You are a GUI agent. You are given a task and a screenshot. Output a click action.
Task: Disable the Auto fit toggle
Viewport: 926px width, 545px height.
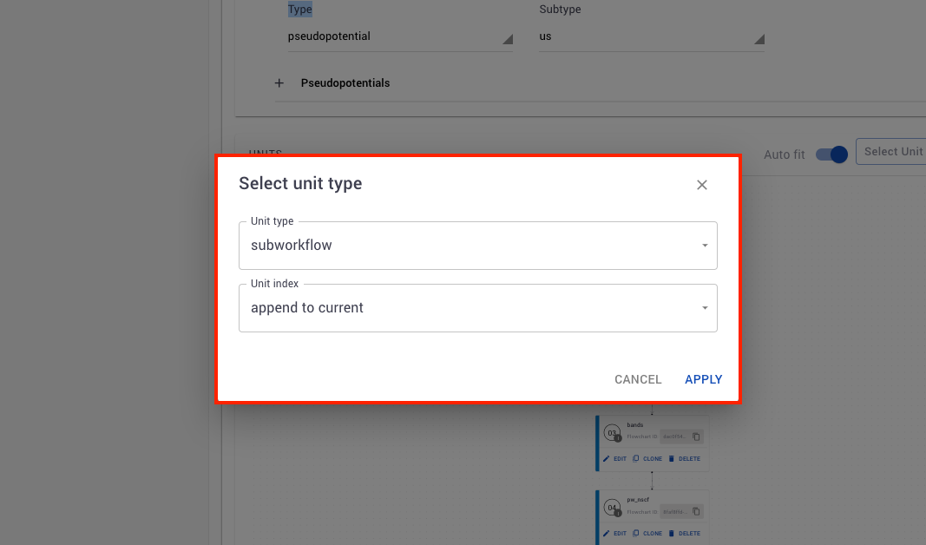coord(830,154)
